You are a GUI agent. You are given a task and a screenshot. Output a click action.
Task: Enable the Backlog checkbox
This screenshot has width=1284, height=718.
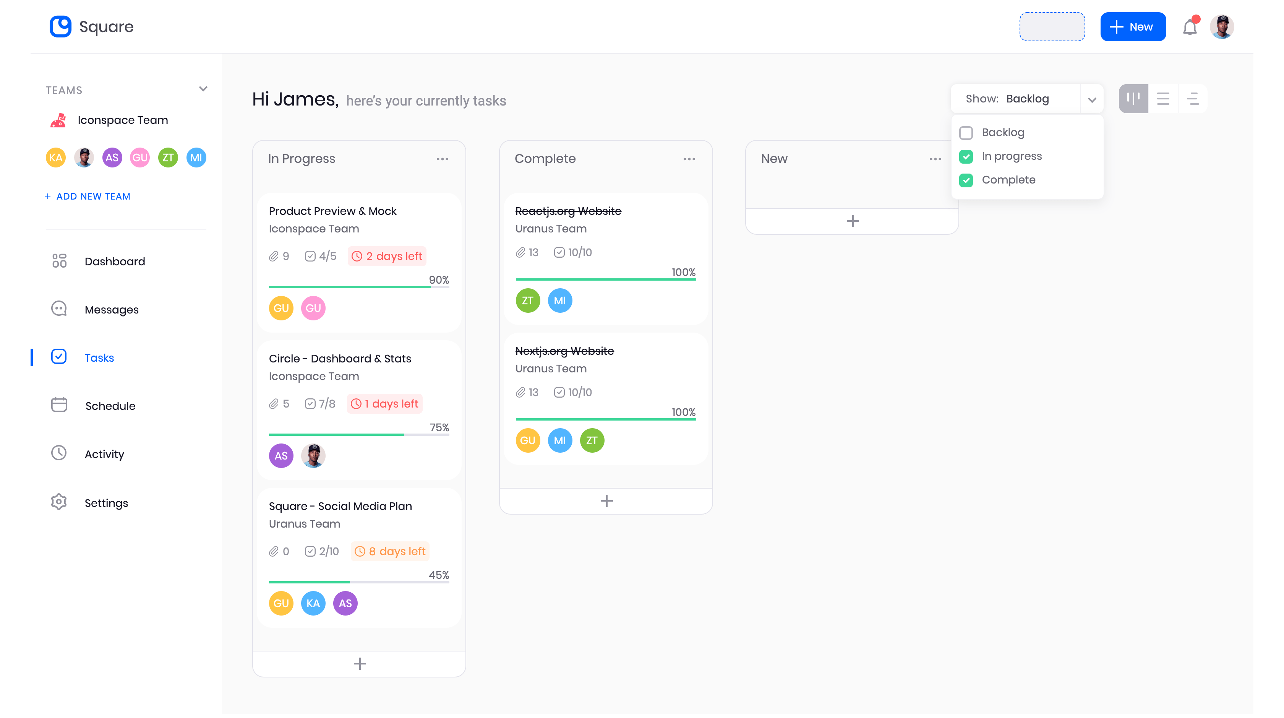(966, 133)
